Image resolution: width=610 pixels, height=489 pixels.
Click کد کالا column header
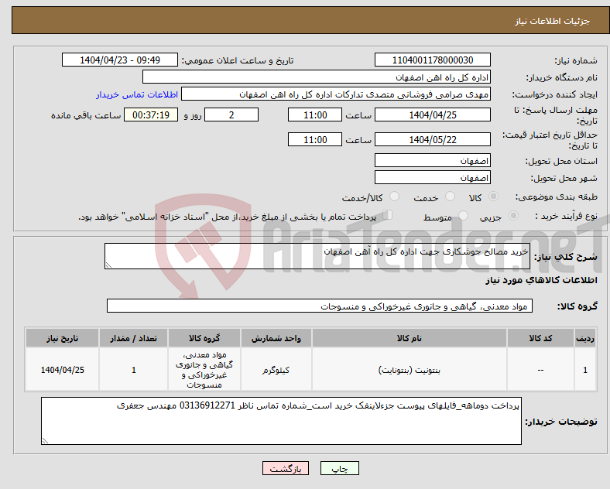540,338
